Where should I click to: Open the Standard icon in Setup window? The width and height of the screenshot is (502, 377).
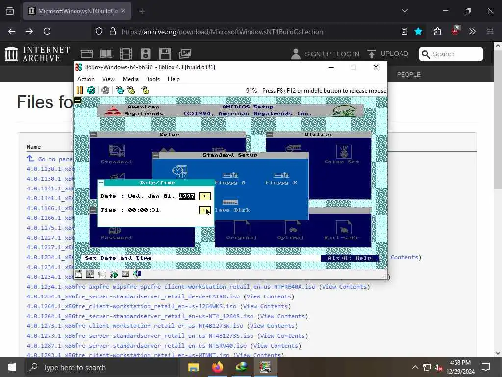pyautogui.click(x=116, y=155)
